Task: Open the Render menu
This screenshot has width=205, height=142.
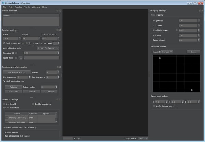Action: [x=18, y=7]
